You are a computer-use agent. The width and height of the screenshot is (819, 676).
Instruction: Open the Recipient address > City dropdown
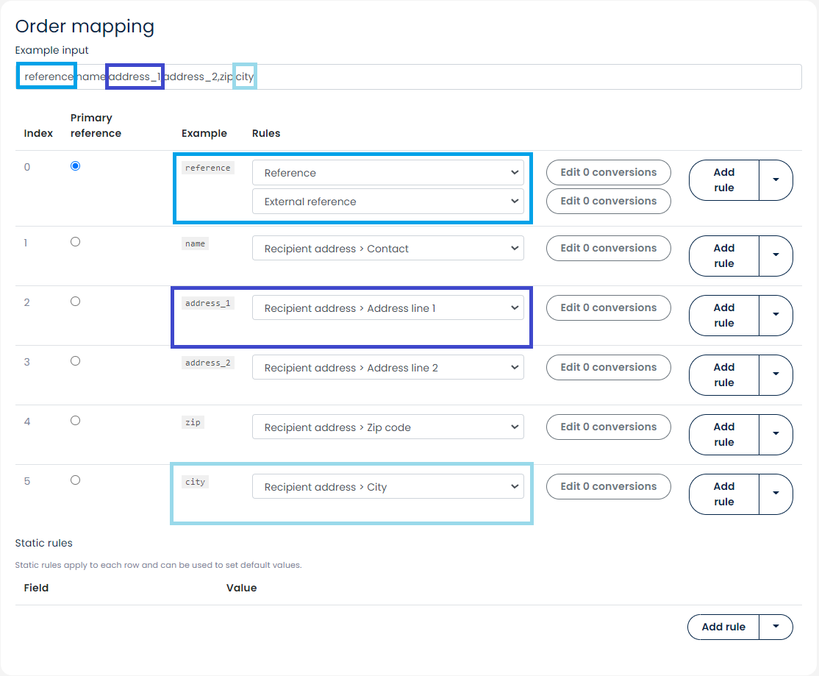point(387,487)
